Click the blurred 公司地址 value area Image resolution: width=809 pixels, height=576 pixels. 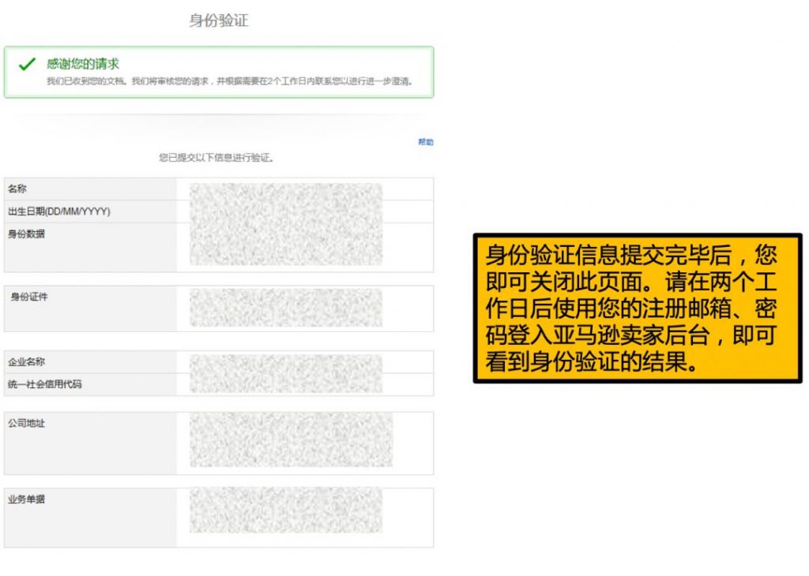[x=291, y=439]
